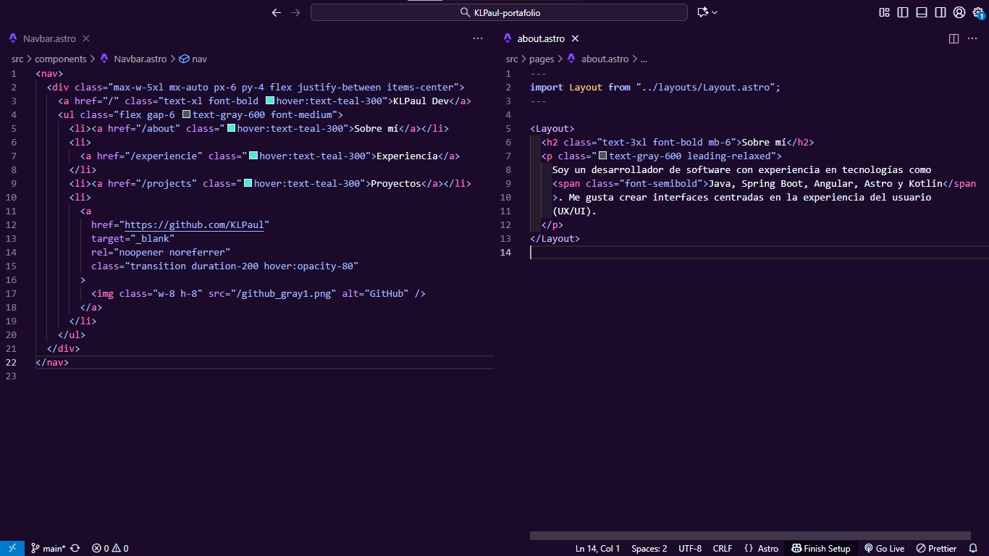Toggle the bottom panel visibility
Image resolution: width=989 pixels, height=556 pixels.
(x=922, y=12)
